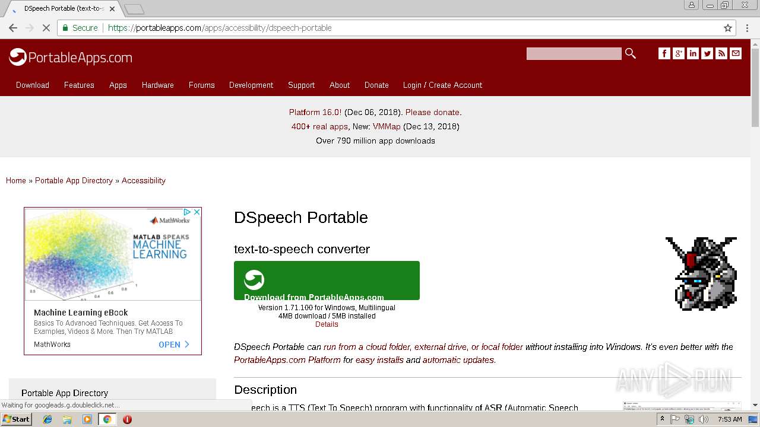
Task: Open Internet Explorer from the taskbar
Action: 47,419
